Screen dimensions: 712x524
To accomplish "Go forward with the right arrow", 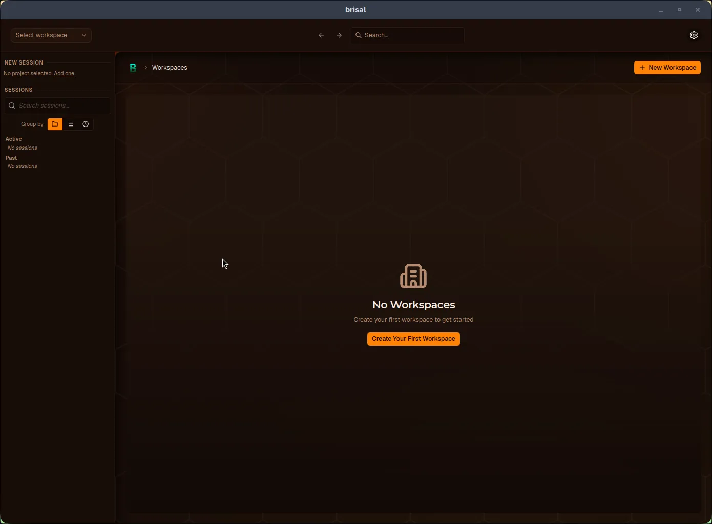I will pos(339,35).
